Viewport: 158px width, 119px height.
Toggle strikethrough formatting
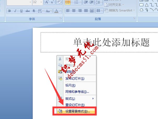[27, 11]
